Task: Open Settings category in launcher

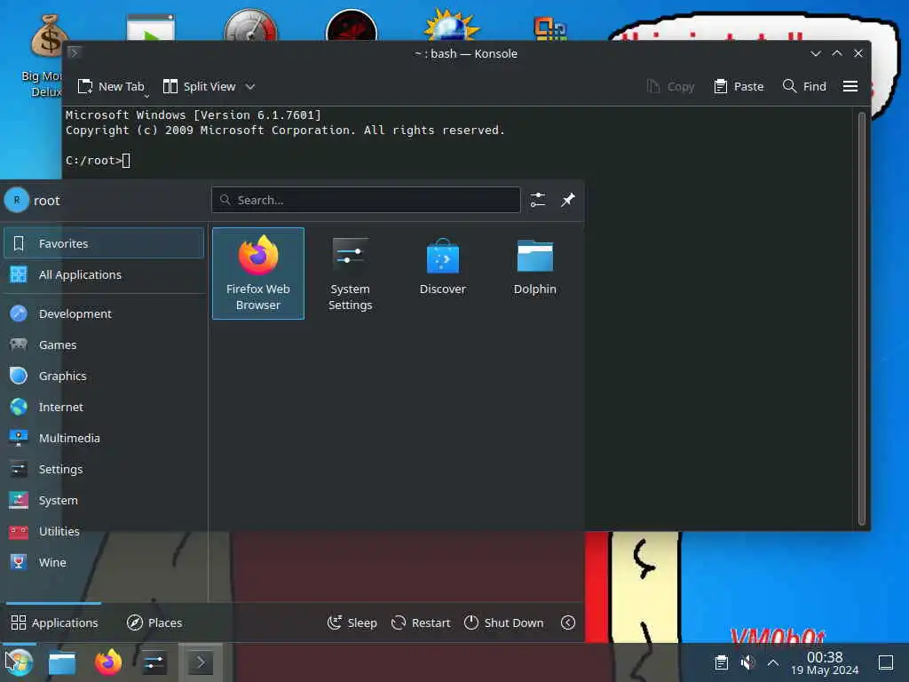Action: [104, 469]
